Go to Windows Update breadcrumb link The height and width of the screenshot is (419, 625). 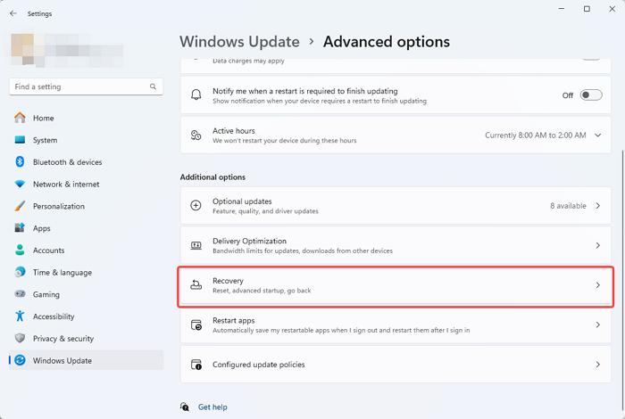click(x=239, y=42)
